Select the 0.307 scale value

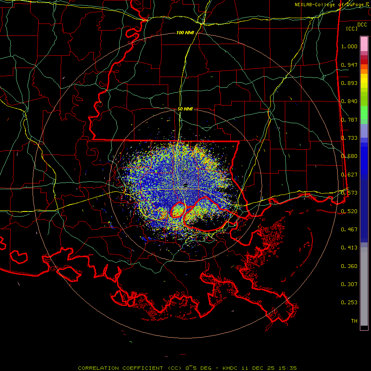pos(349,284)
